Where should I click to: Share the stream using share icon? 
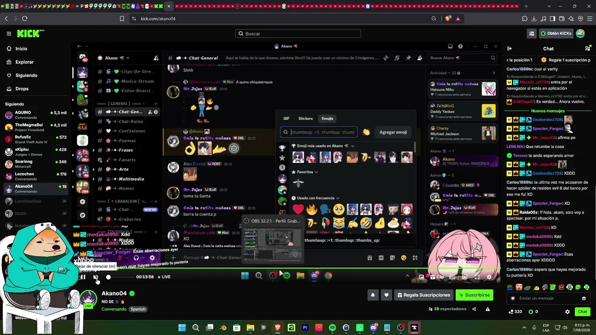coord(474,309)
